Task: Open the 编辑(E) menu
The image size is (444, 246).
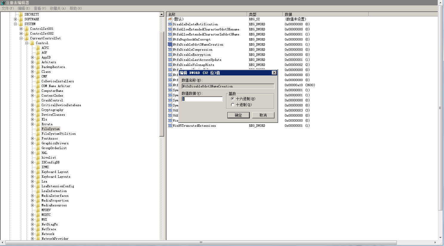Action: pyautogui.click(x=24, y=8)
